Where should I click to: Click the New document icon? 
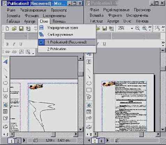7,28
